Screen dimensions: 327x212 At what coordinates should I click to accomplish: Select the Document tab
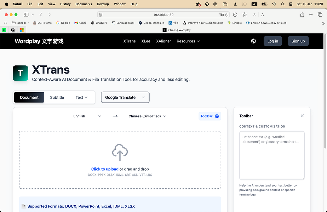(29, 97)
